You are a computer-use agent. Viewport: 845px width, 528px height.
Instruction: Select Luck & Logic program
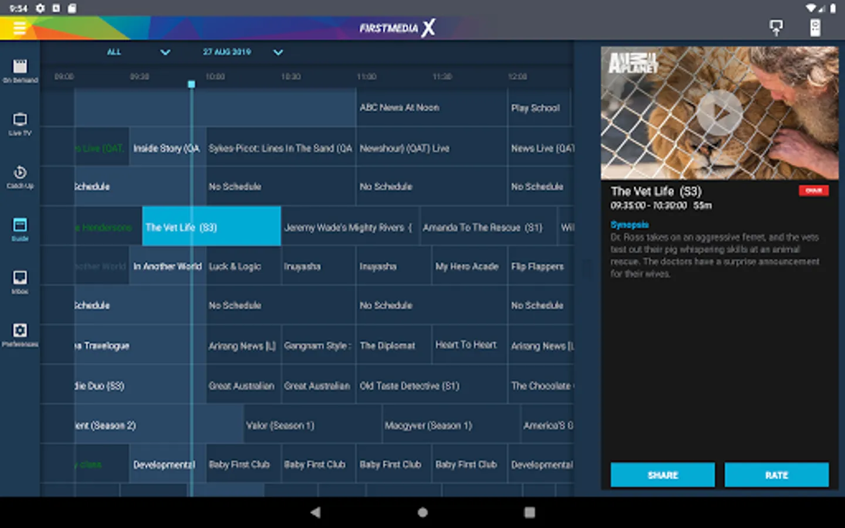point(244,266)
